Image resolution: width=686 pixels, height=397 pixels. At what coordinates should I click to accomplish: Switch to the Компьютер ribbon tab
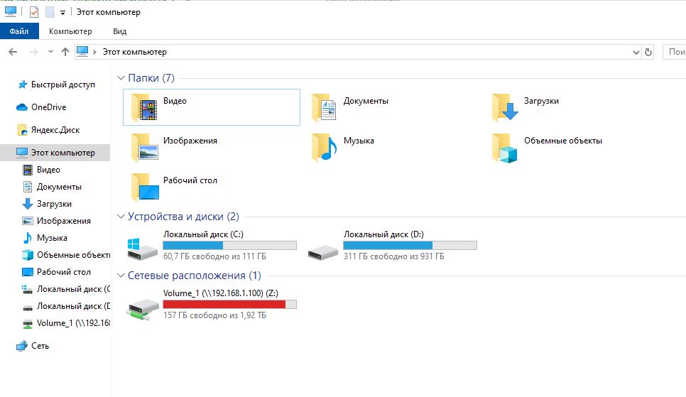70,31
